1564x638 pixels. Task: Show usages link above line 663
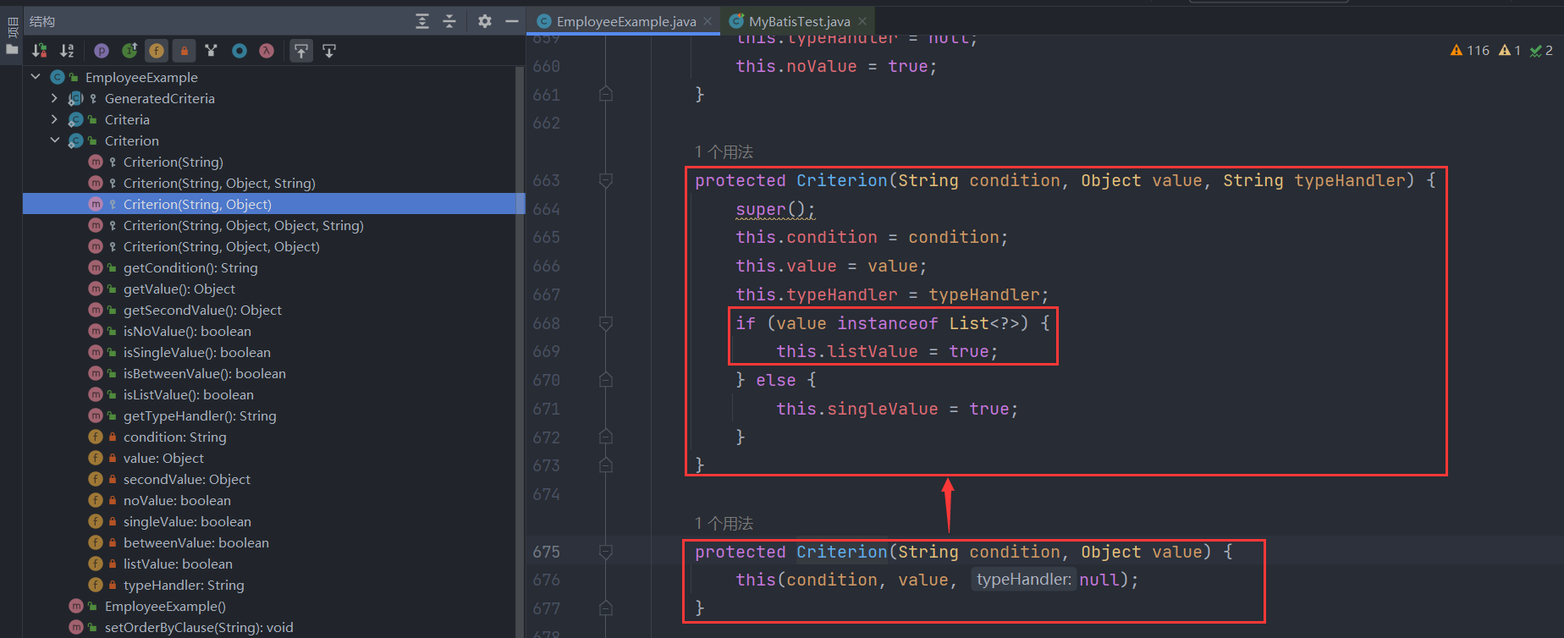724,152
